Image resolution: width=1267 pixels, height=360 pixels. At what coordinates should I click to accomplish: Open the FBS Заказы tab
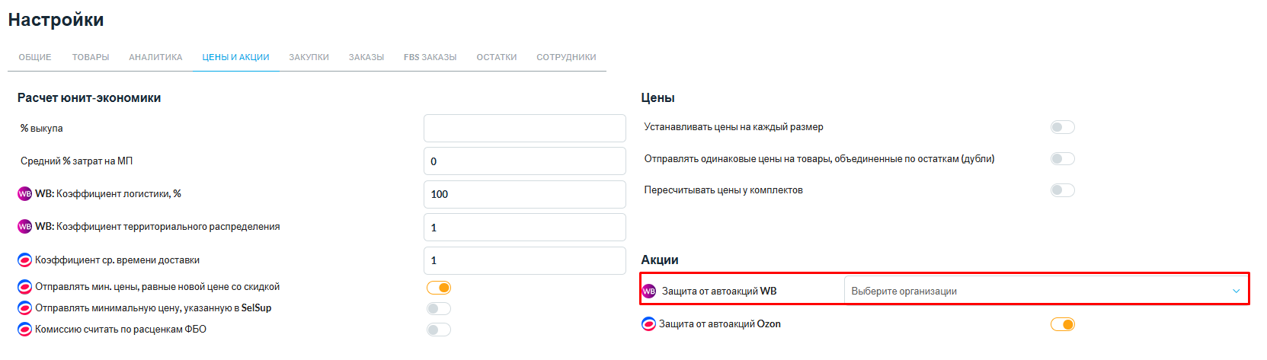(430, 57)
